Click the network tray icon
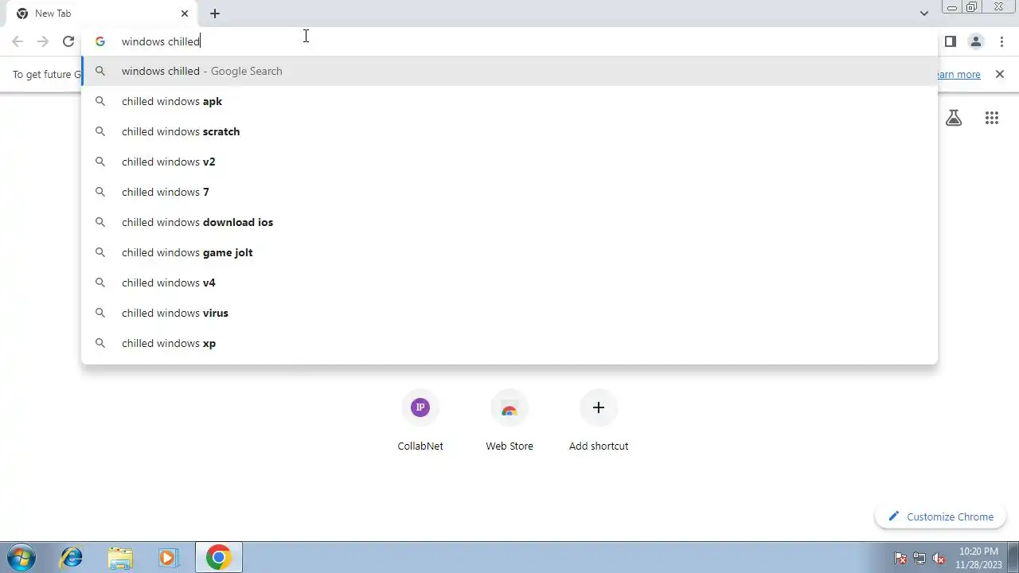Screen dimensions: 1019x573 point(919,558)
